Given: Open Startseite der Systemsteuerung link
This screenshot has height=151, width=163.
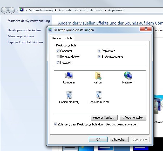Looking at the screenshot, I should (29, 21).
